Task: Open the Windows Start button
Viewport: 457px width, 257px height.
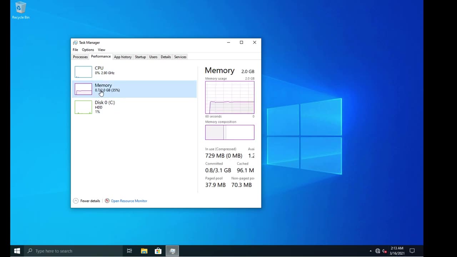Action: tap(17, 251)
